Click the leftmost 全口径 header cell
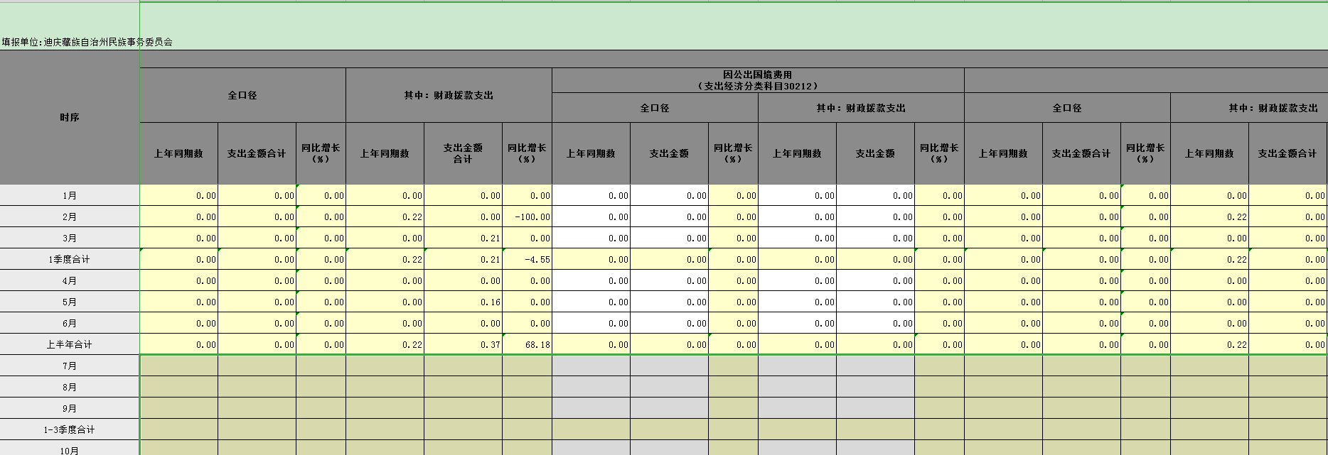 [x=242, y=95]
